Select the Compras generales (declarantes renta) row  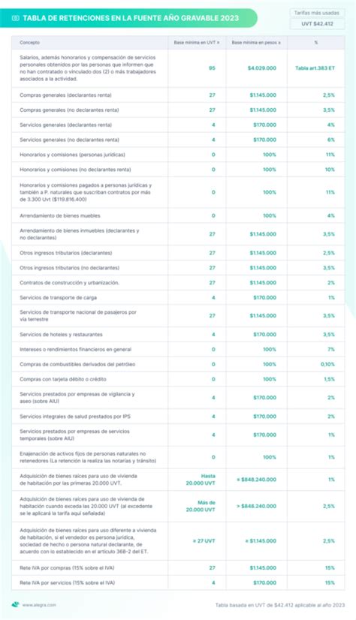pyautogui.click(x=178, y=95)
